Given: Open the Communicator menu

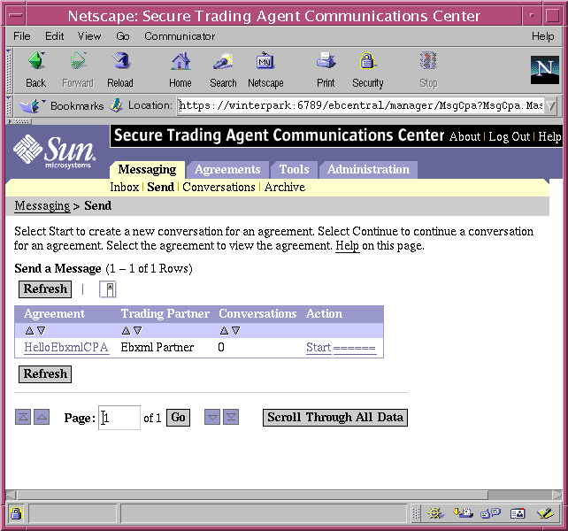Looking at the screenshot, I should coord(180,36).
